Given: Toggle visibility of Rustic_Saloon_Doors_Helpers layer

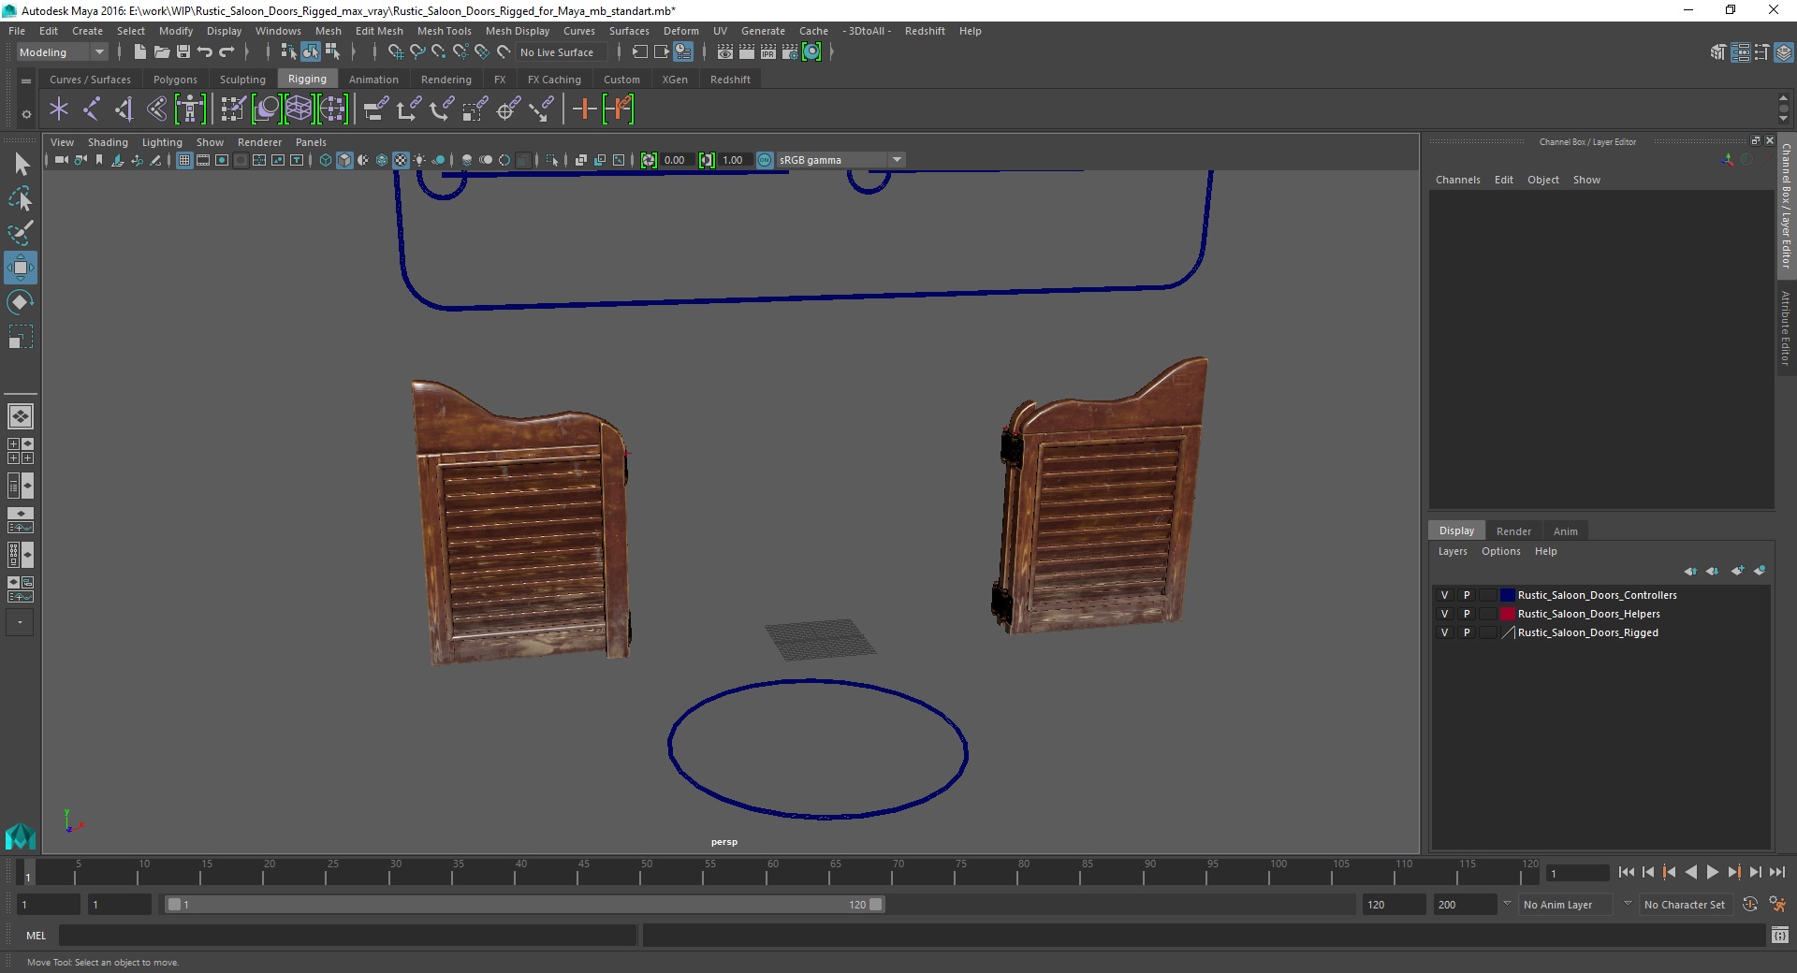Looking at the screenshot, I should pos(1444,614).
